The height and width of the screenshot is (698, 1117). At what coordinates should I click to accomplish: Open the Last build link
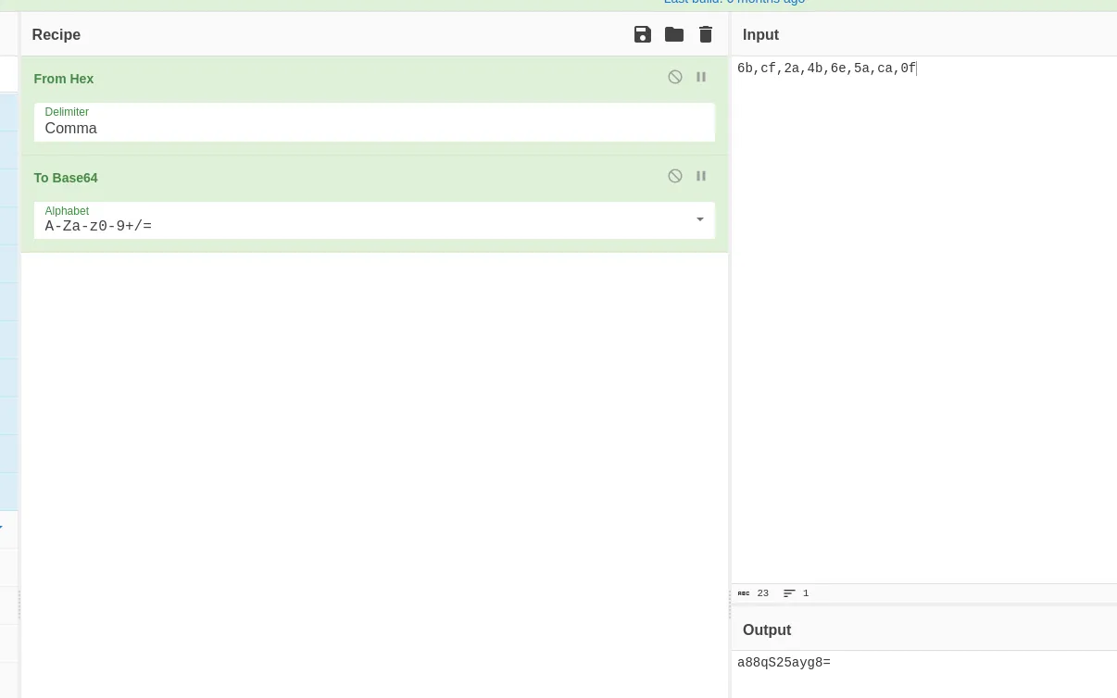[x=734, y=1]
